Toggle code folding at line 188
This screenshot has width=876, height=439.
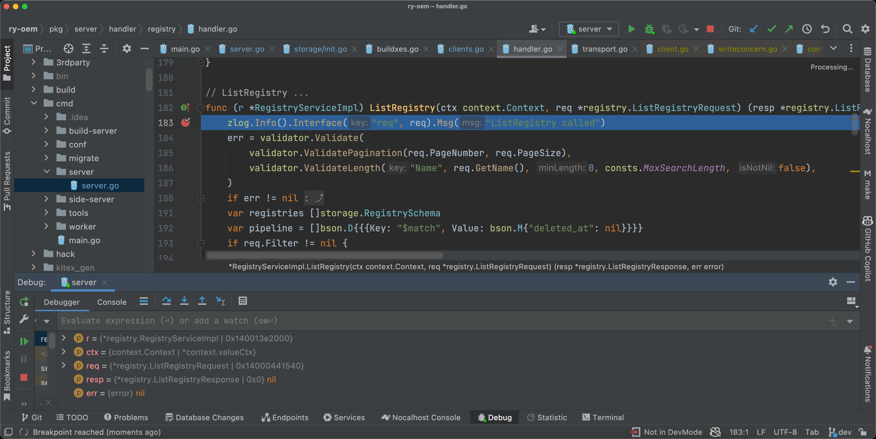tap(201, 199)
